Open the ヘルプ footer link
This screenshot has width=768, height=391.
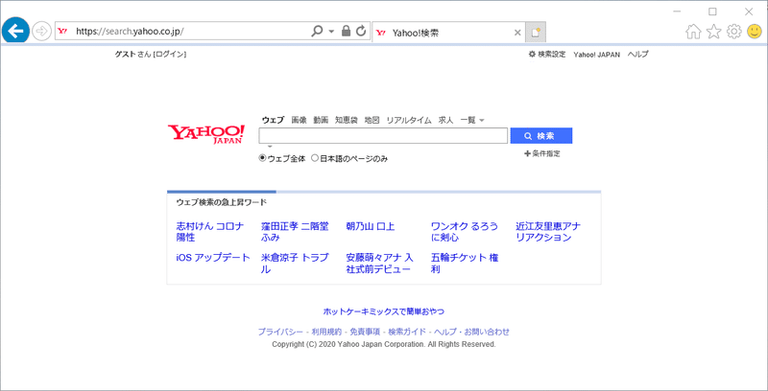445,332
